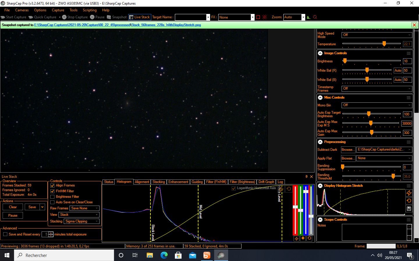This screenshot has width=419, height=261.
Task: Click Browse button for Subtract Dark
Action: tap(348, 150)
